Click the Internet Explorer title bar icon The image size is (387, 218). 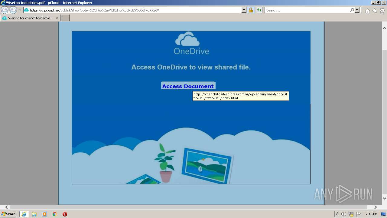pos(3,3)
